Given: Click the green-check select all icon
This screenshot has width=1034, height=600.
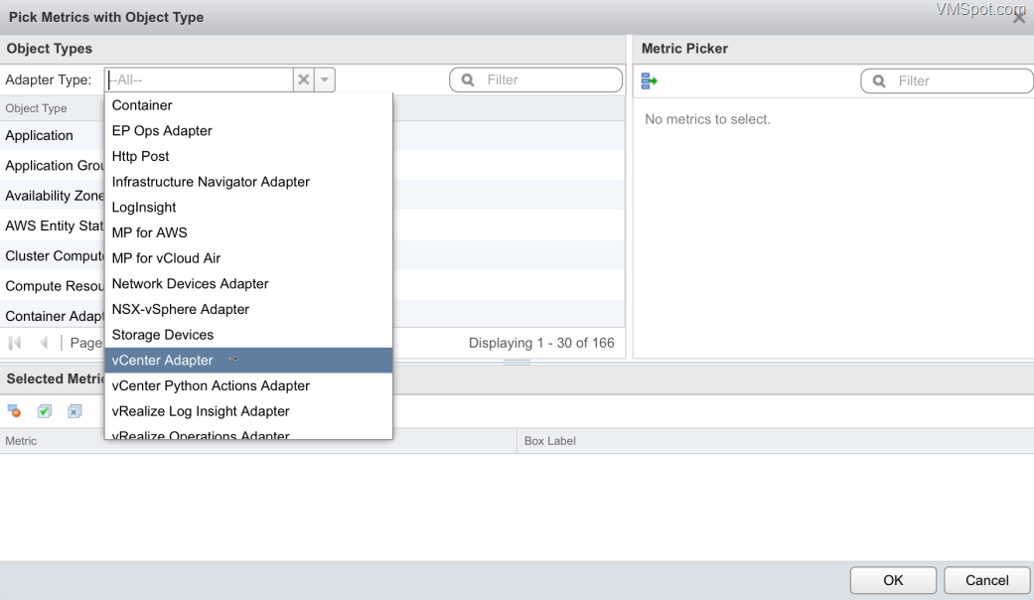Looking at the screenshot, I should pyautogui.click(x=44, y=411).
